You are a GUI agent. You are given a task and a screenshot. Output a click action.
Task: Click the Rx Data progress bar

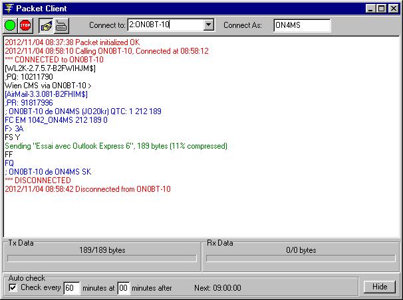(x=301, y=258)
